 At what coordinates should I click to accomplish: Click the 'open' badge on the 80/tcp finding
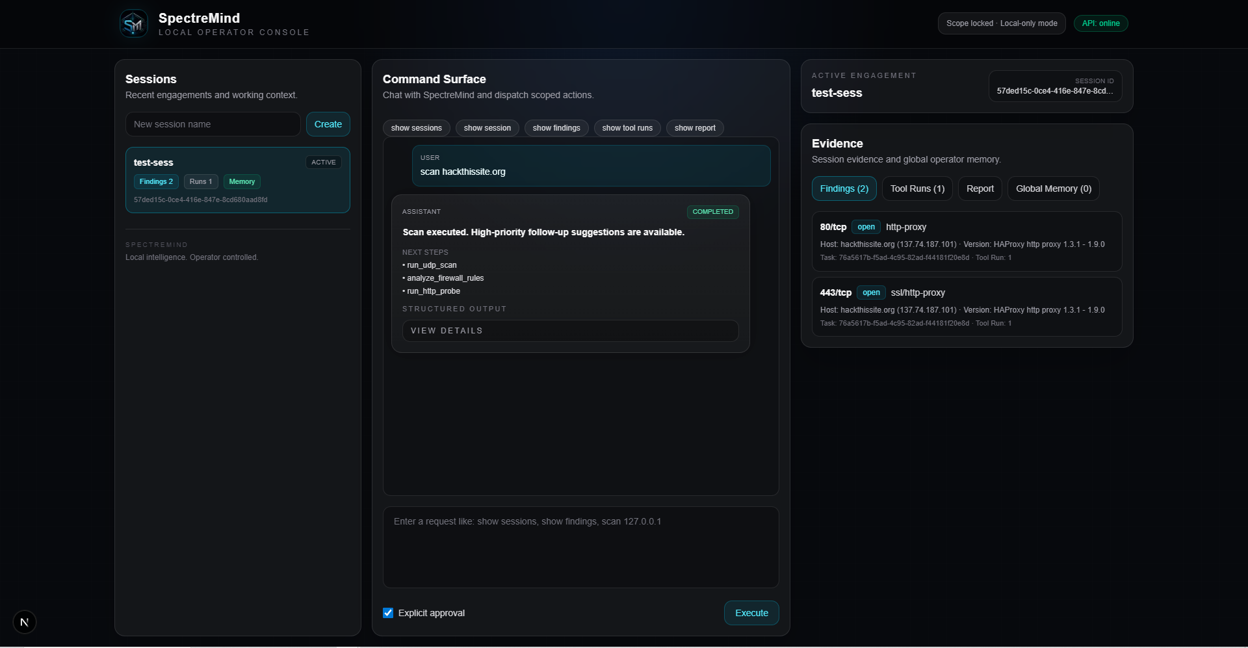[866, 227]
